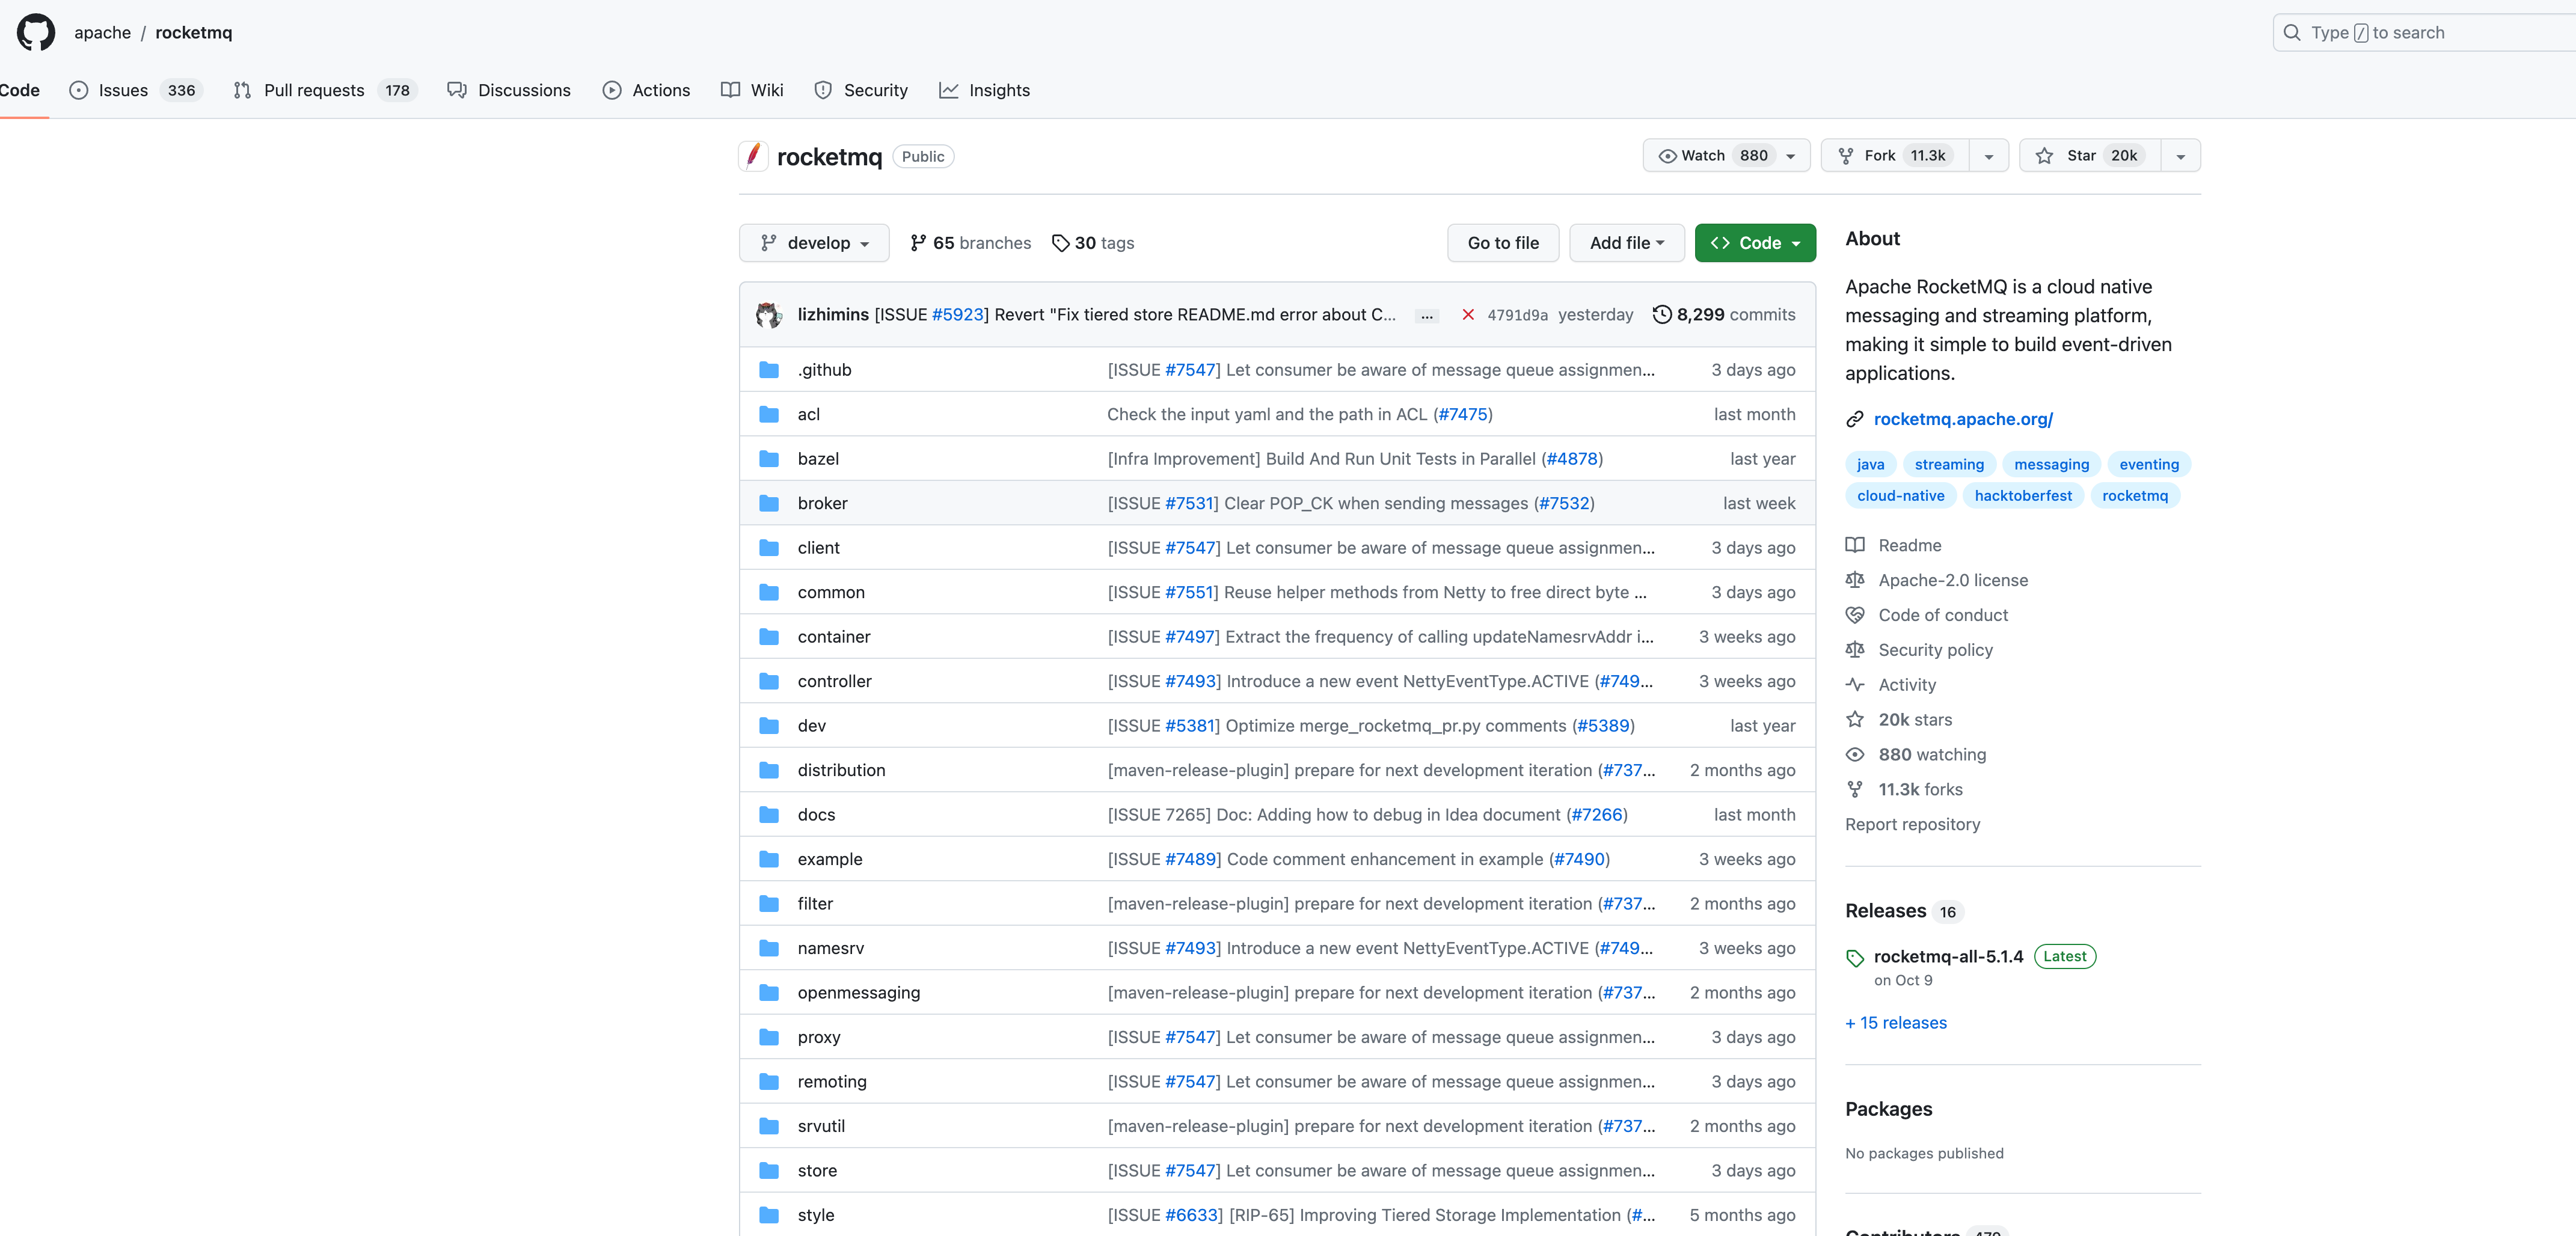Click the Go to file button
The image size is (2576, 1236).
tap(1503, 243)
